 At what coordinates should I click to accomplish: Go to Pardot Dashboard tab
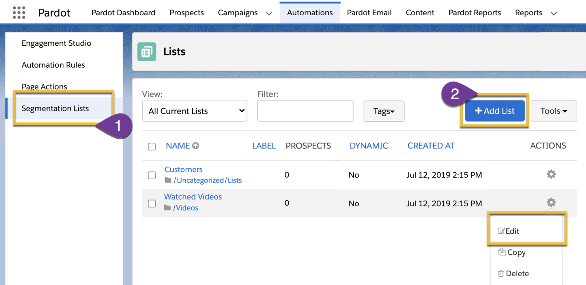click(x=123, y=13)
